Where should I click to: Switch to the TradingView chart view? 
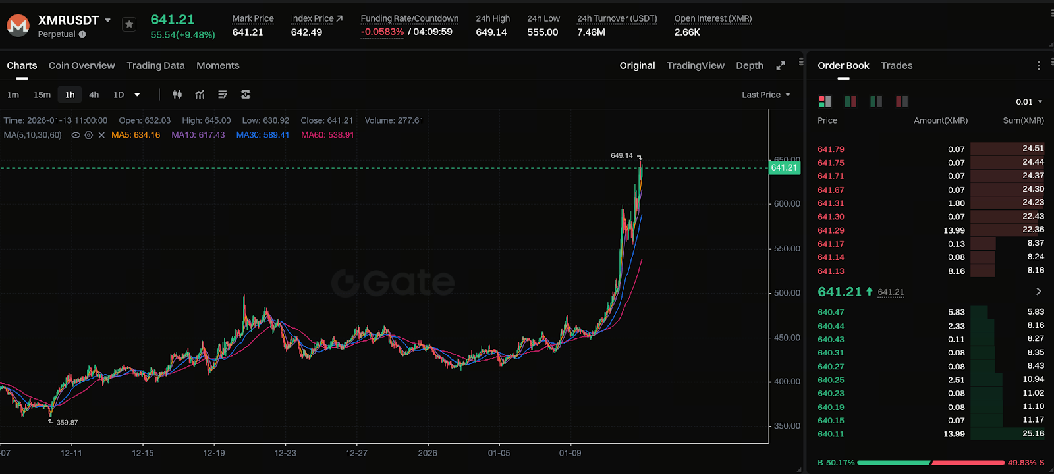pos(696,66)
